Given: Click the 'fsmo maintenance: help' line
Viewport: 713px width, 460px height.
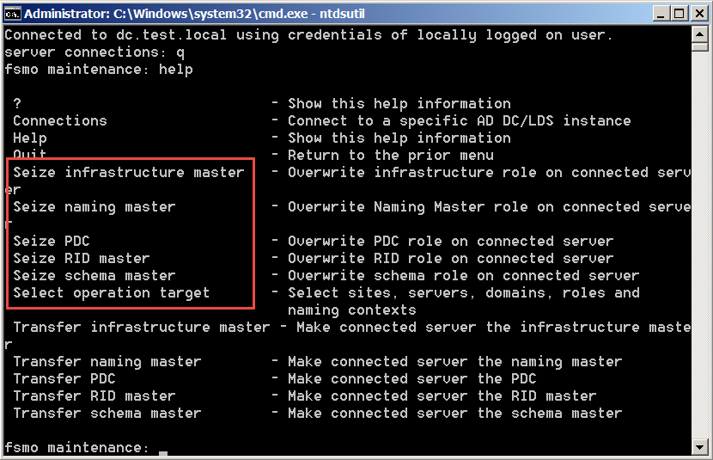Looking at the screenshot, I should [99, 70].
